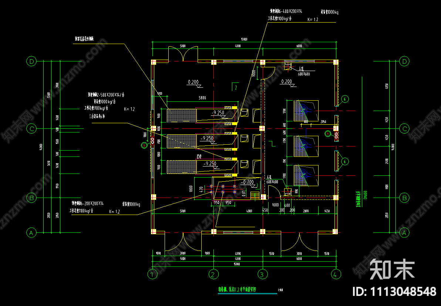This screenshot has height=306, width=441.
Task: Click the lower circled 6 window tag
Action: point(345,161)
